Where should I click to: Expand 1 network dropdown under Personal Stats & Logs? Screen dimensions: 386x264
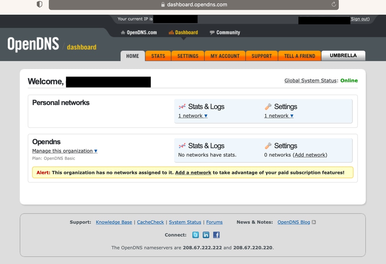coord(193,116)
